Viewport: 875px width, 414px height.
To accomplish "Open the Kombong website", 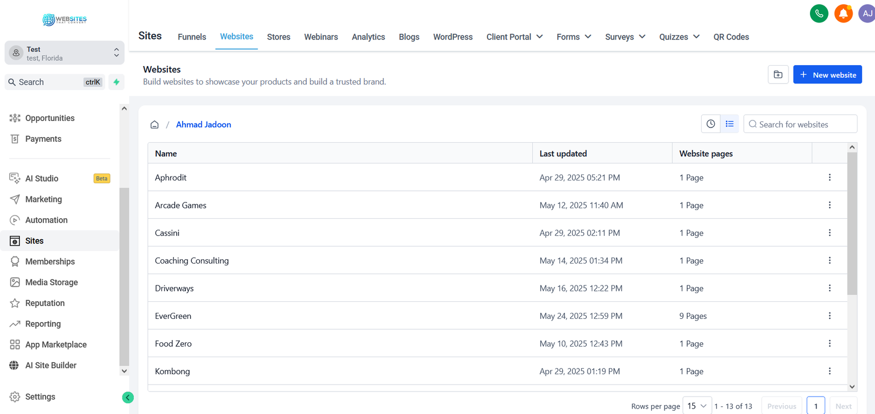I will click(x=172, y=371).
